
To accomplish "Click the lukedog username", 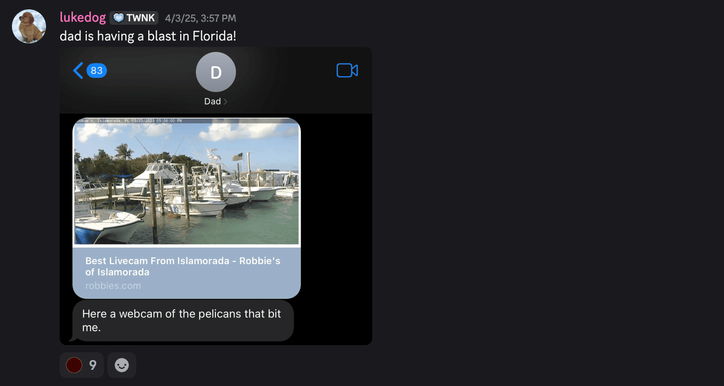I will (x=83, y=17).
